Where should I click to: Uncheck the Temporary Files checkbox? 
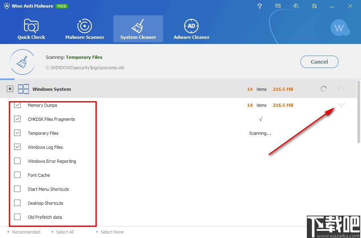17,133
